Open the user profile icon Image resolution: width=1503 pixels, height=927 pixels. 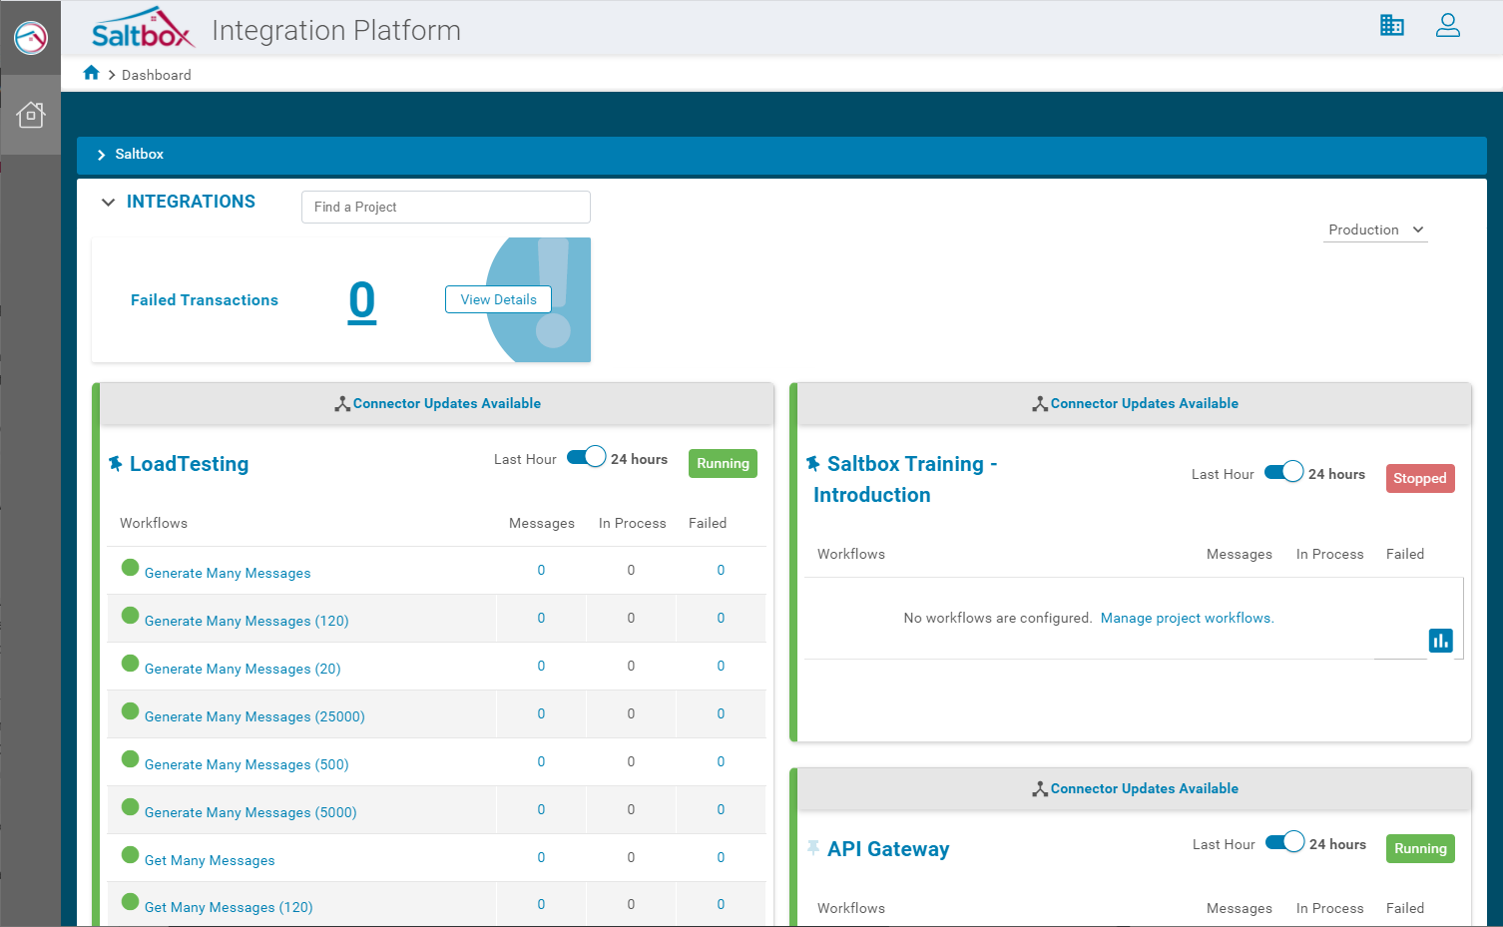point(1447,26)
